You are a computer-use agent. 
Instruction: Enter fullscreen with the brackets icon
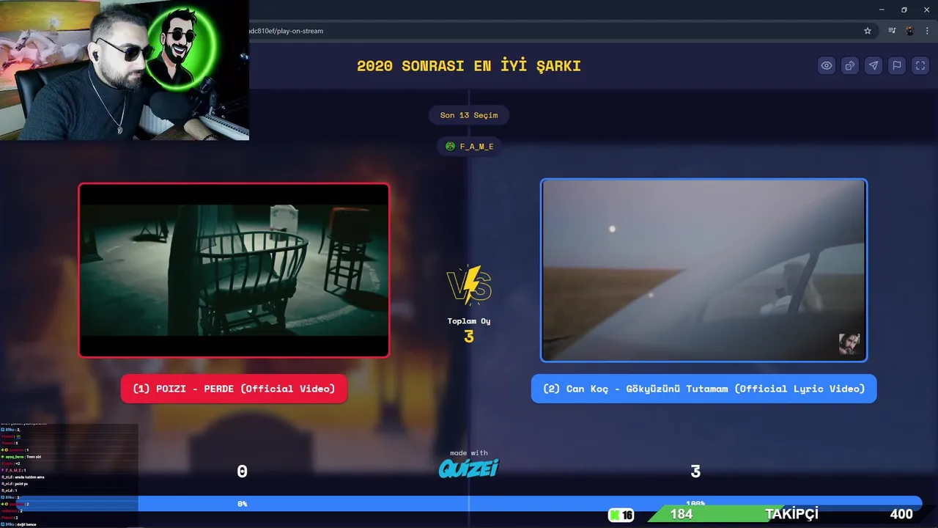point(920,65)
